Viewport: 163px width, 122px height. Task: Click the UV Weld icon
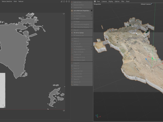point(72,19)
